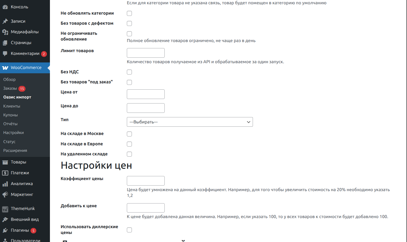Screen dimensions: 407x242
Task: Tick Использовать диллерские цены checkbox
Action: tap(129, 230)
